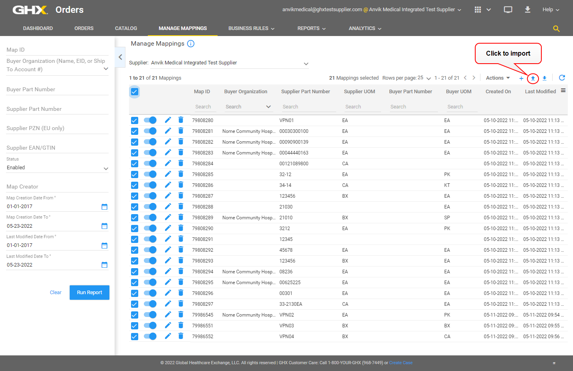This screenshot has height=371, width=573.
Task: Open Map Creation Date To calendar
Action: 105,226
